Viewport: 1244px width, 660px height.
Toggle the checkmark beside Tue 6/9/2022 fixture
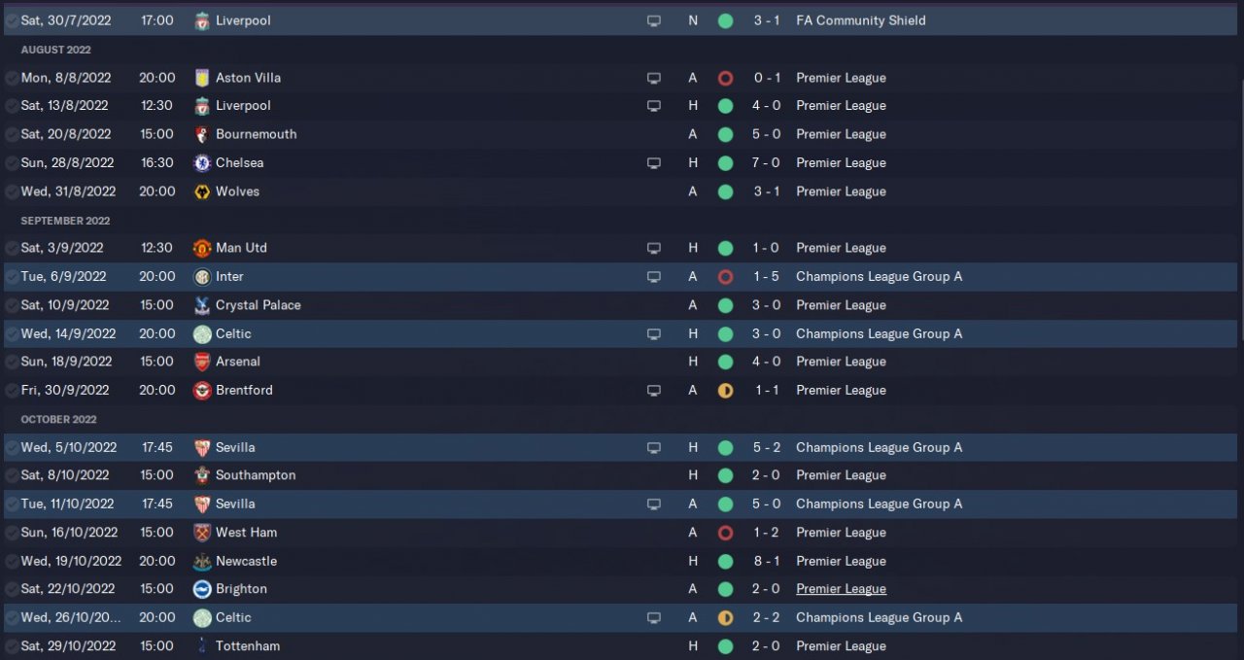coord(11,277)
